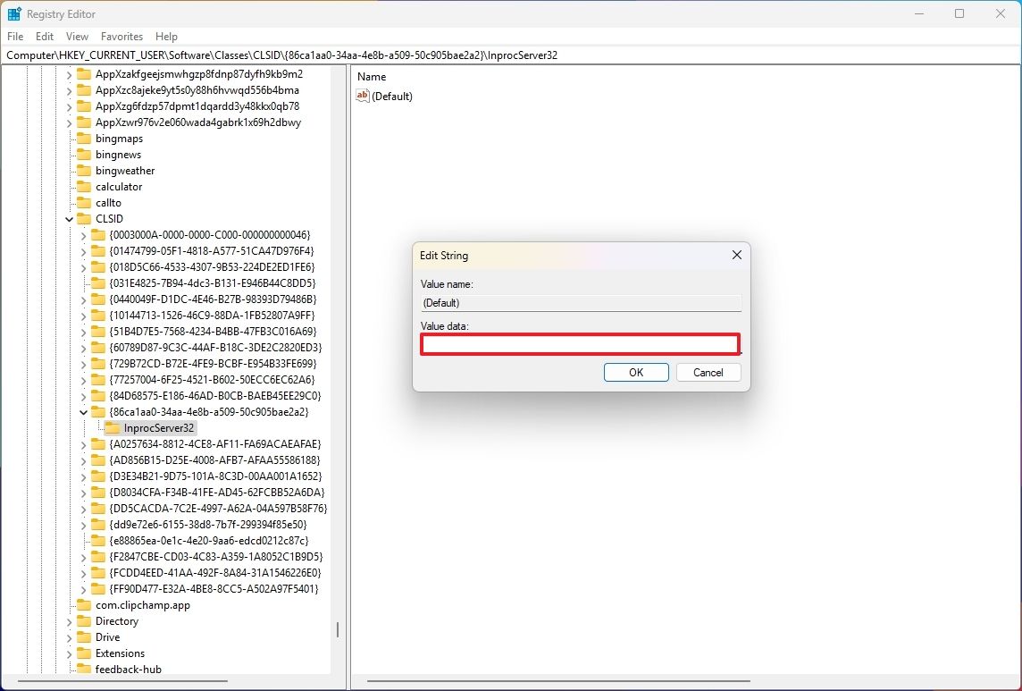The image size is (1022, 691).
Task: Click inside the Value data field
Action: point(581,344)
